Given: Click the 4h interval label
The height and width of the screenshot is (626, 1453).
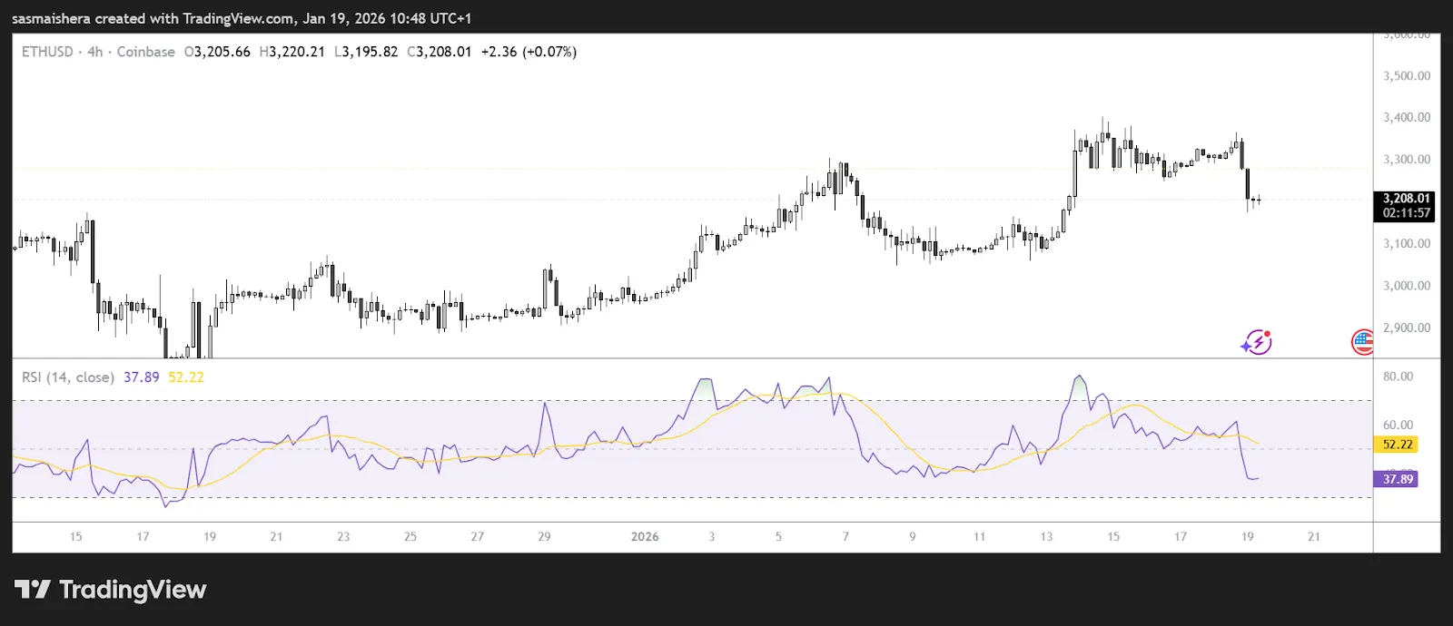Looking at the screenshot, I should [x=95, y=52].
